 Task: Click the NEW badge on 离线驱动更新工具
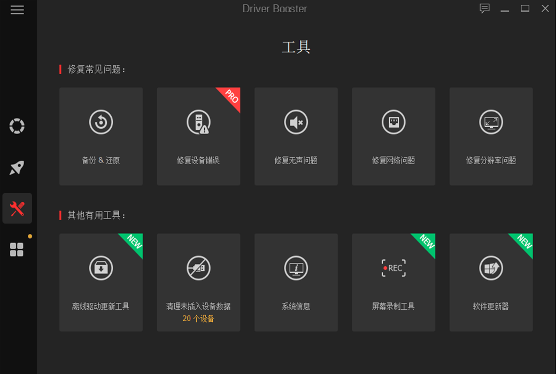click(x=134, y=242)
